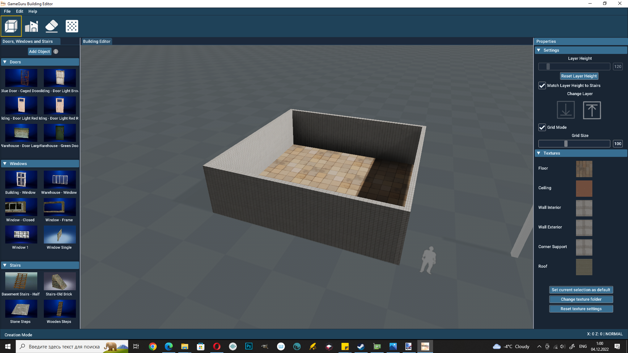Select the Eraser tool in toolbar
Screen dimensions: 628x353
51,26
